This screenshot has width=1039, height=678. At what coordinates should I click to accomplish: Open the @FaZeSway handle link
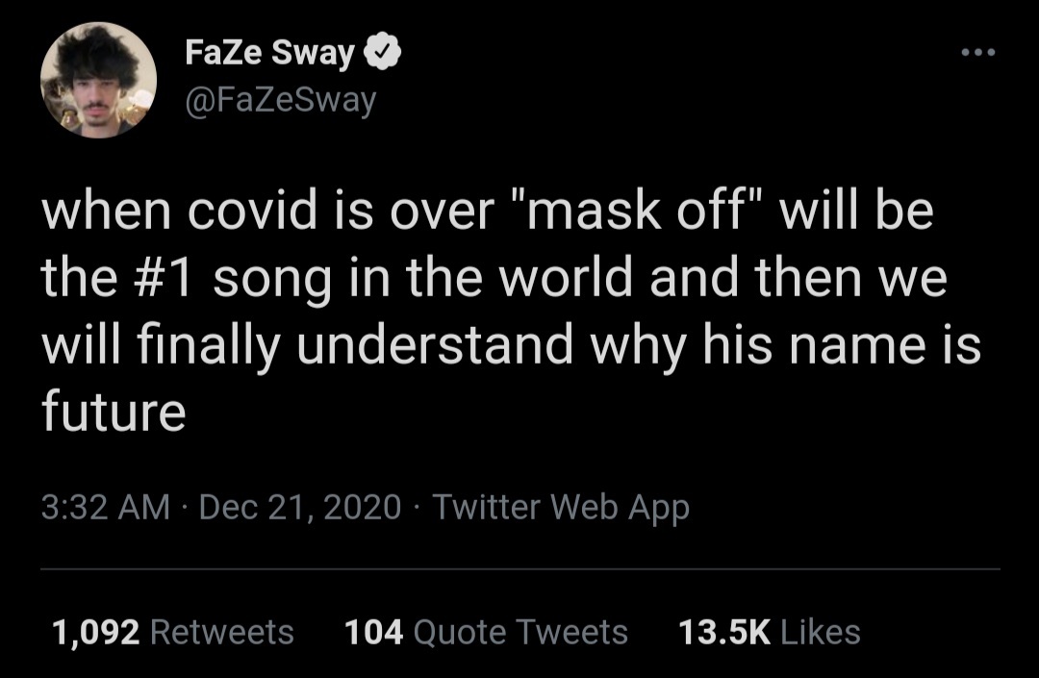[279, 99]
